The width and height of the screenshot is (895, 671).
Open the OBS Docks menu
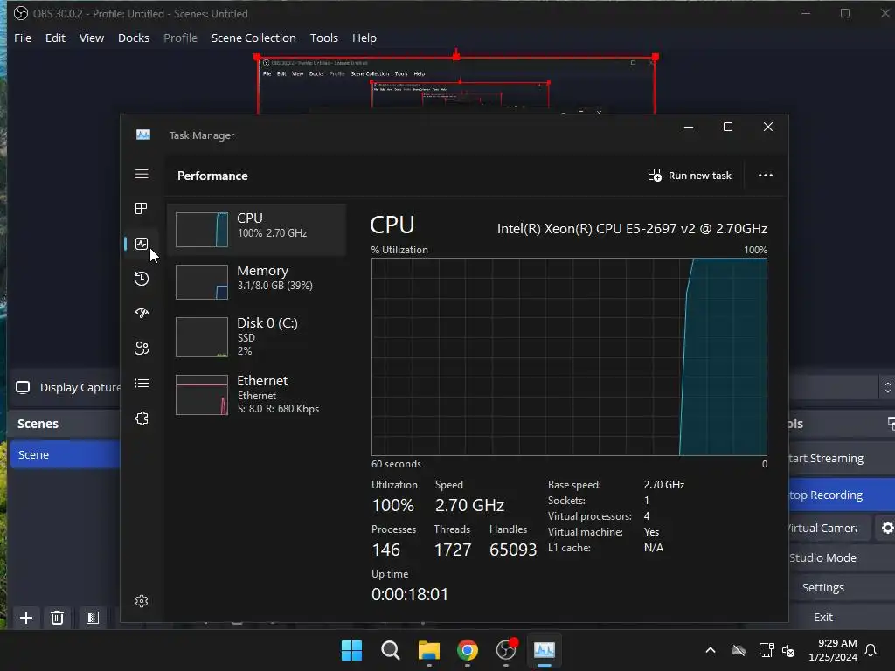click(134, 38)
